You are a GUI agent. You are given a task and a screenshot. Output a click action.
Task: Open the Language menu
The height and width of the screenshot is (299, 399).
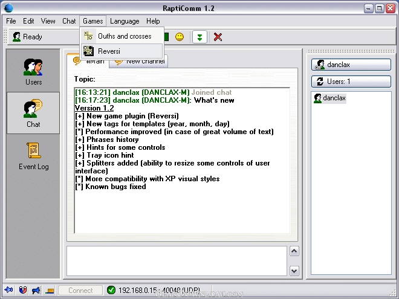pos(125,21)
